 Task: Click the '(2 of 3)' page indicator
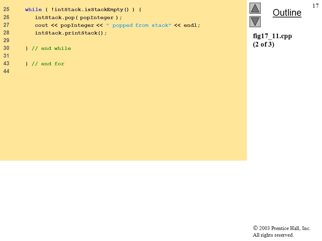pos(264,44)
